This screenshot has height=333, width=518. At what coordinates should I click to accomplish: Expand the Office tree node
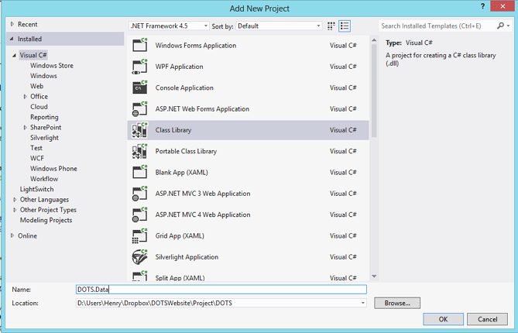pos(25,97)
